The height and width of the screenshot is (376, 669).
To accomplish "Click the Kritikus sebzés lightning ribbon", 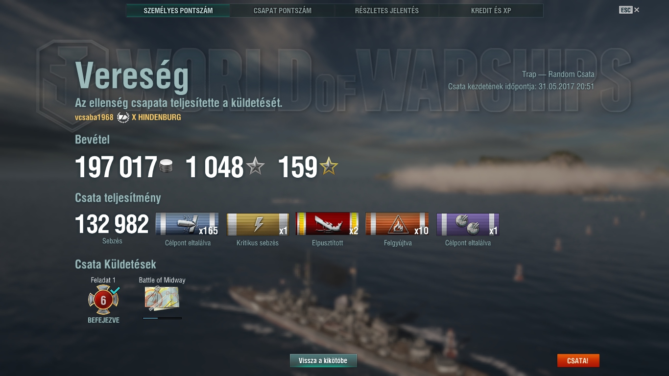I will 258,224.
